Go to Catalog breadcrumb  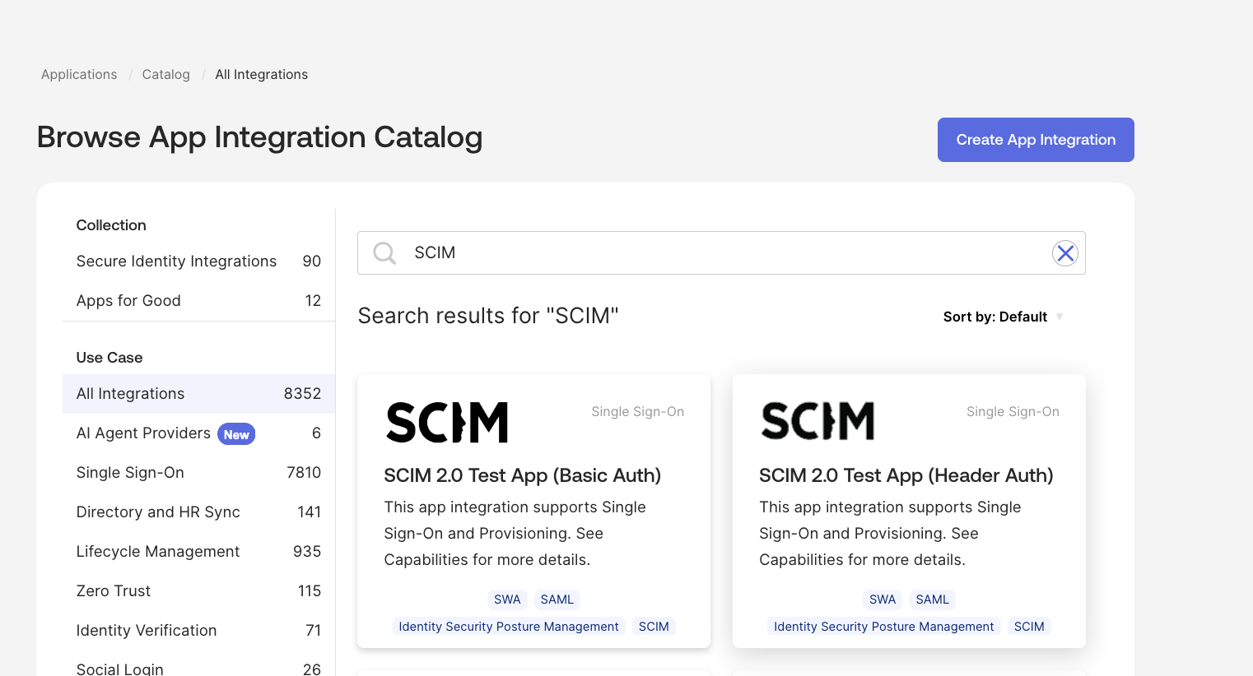166,75
